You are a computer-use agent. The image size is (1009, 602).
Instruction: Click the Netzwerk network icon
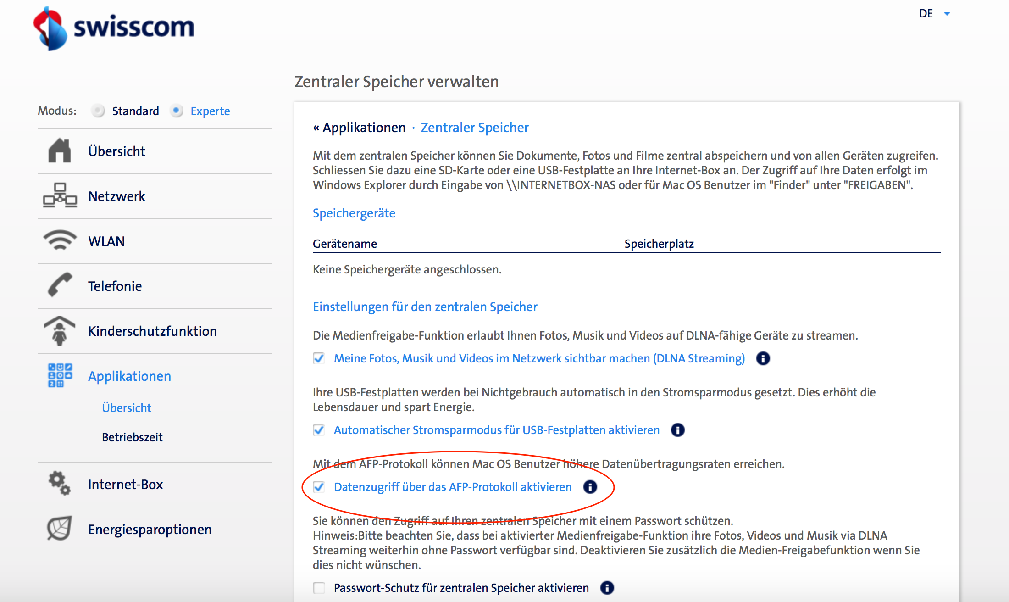click(x=60, y=195)
